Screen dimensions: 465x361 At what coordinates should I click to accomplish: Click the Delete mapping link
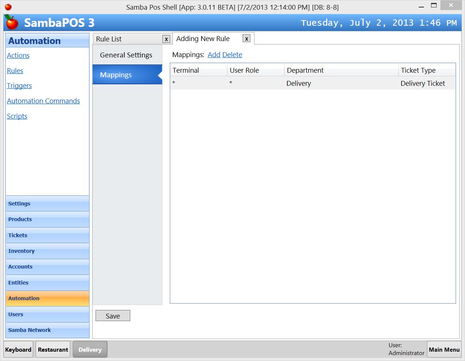pos(232,54)
